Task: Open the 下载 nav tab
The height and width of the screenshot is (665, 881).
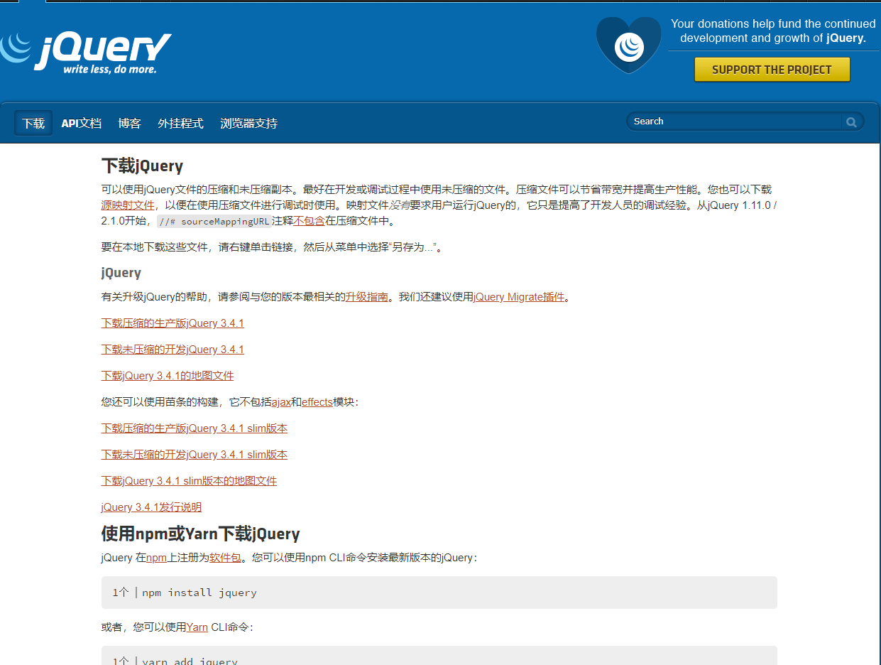Action: click(33, 124)
